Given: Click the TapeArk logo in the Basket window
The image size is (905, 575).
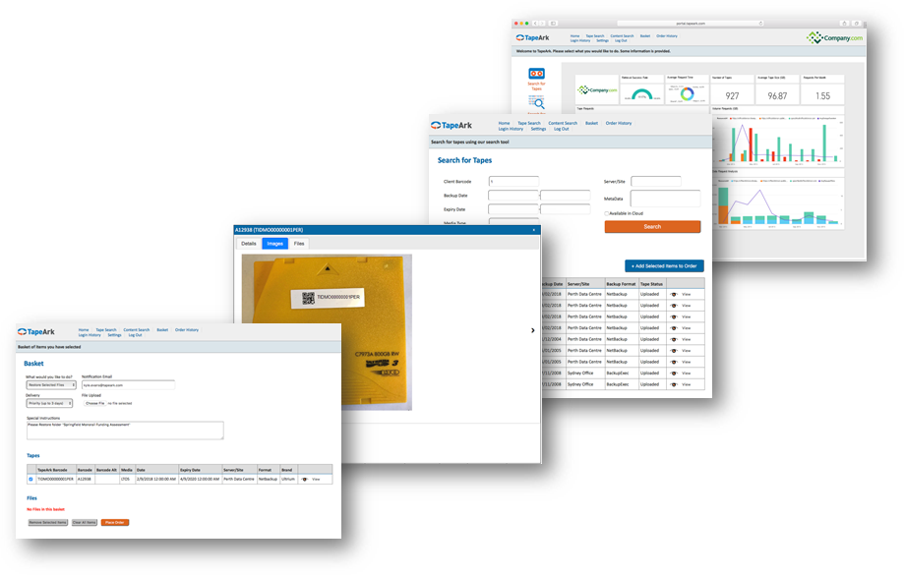Looking at the screenshot, I should click(35, 331).
